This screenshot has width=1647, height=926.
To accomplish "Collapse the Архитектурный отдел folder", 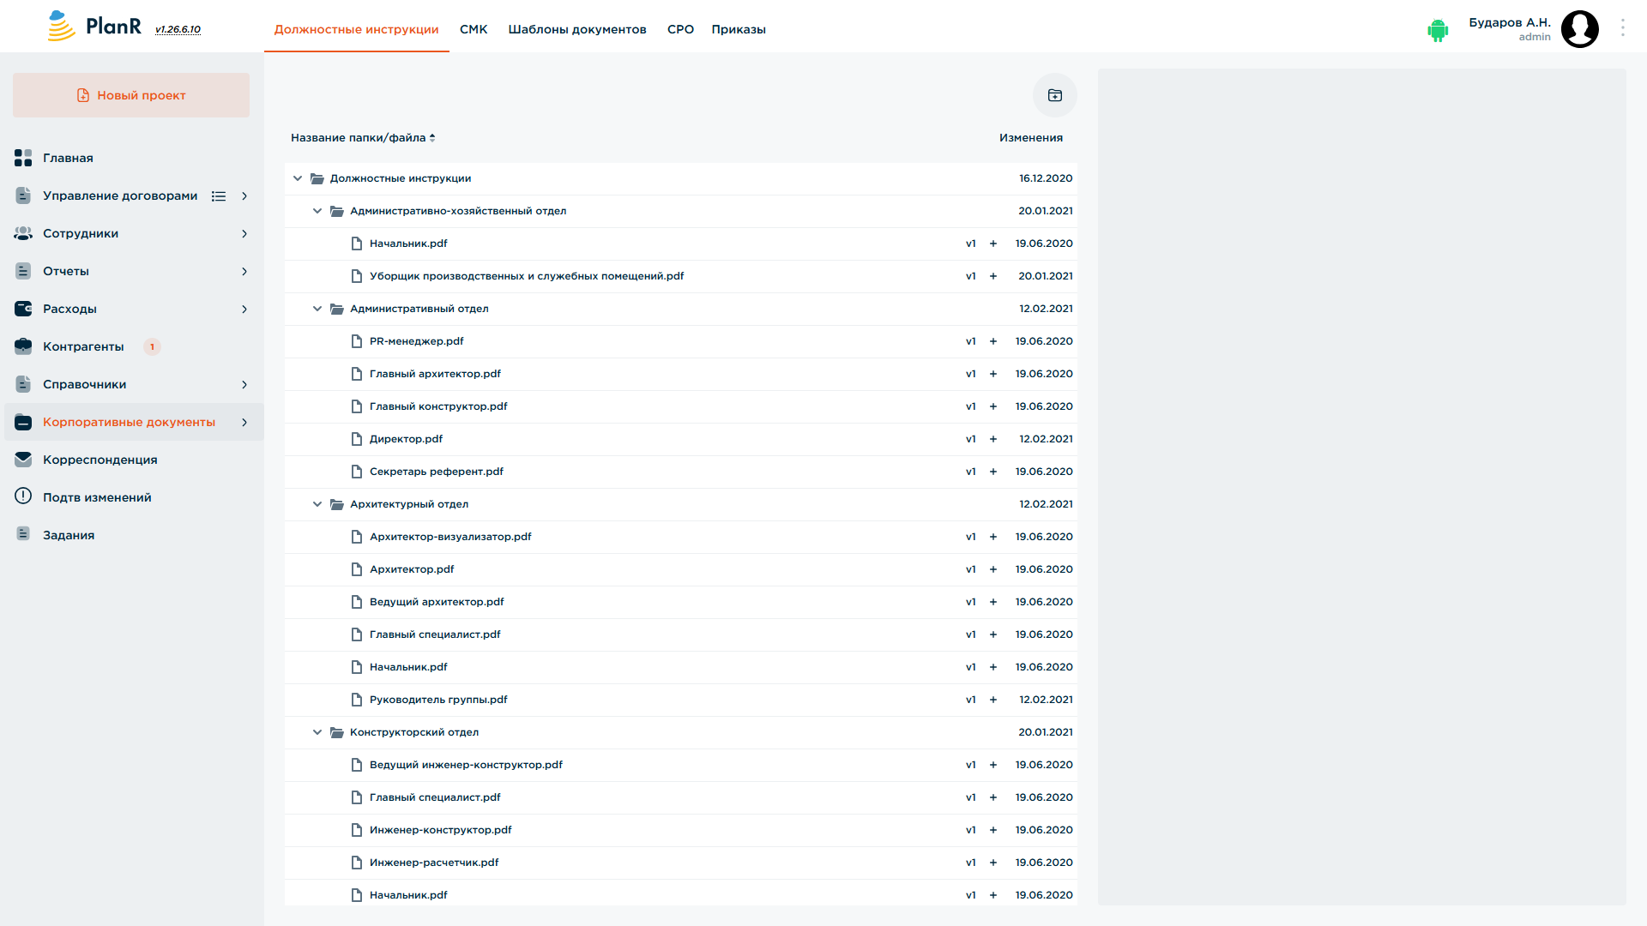I will [x=317, y=504].
